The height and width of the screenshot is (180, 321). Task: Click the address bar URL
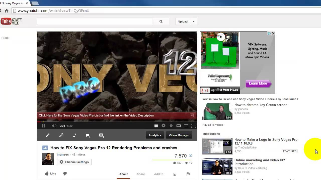[x=53, y=11]
